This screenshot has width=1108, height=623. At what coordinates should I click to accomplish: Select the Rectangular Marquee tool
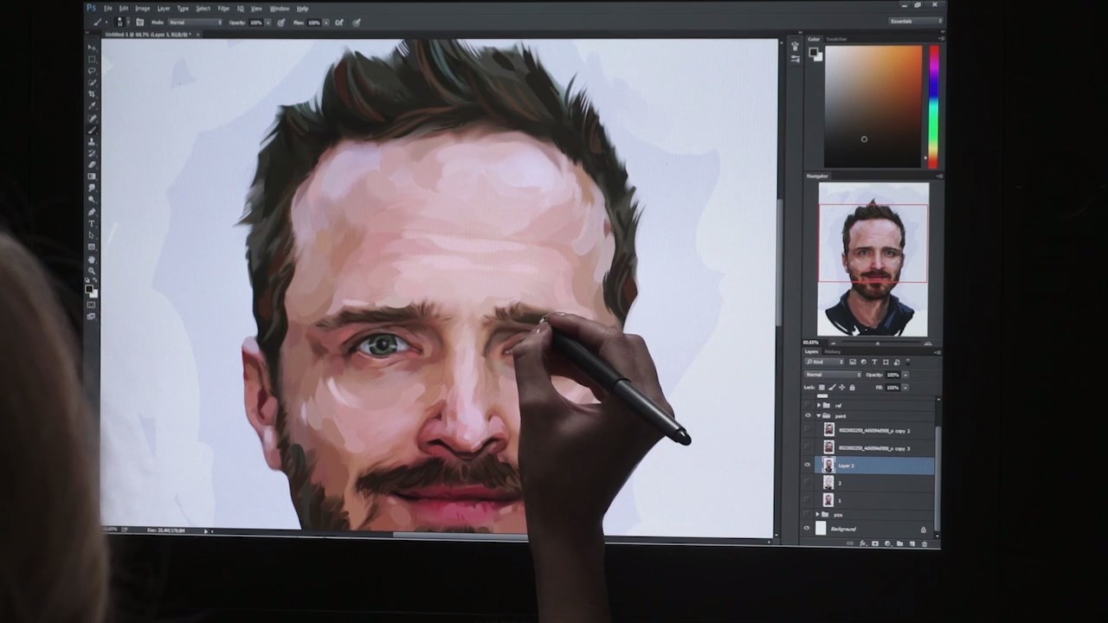pos(92,59)
